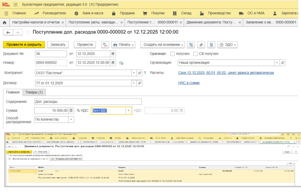Open the Контрагент card via open icon
The height and width of the screenshot is (192, 301).
click(140, 73)
